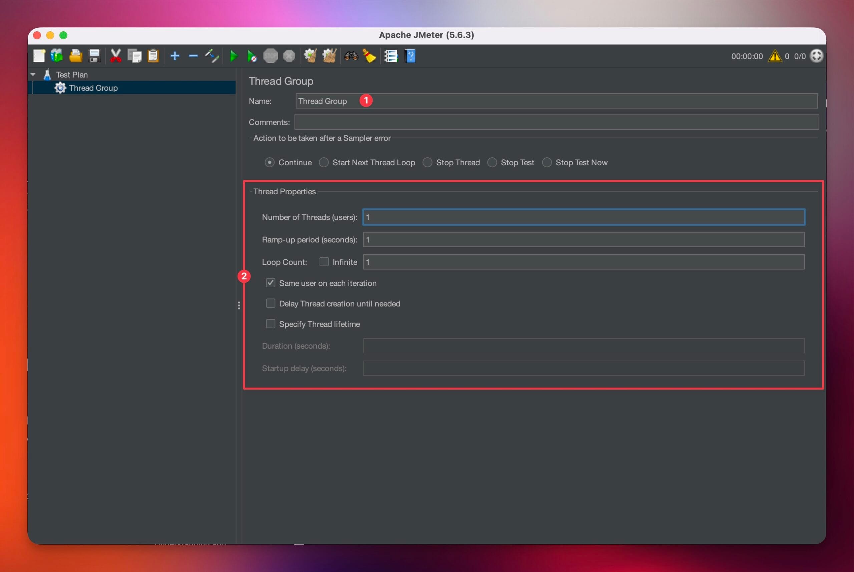Enable Delay Thread creation until needed

pyautogui.click(x=270, y=304)
